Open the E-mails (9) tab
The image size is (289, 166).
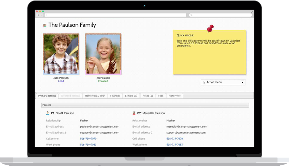[131, 96]
